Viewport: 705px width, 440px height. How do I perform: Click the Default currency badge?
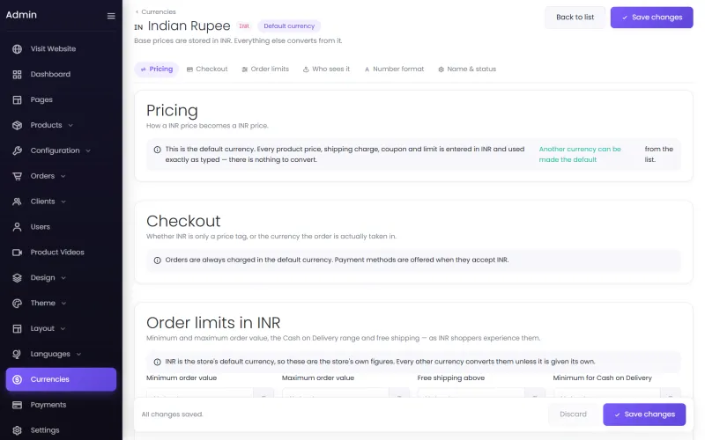[x=289, y=26]
